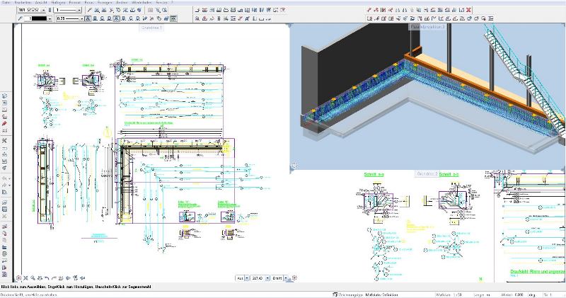Click the first red pen icon in the right toolbar
Viewport: 566px width, 298px height.
tap(369, 10)
